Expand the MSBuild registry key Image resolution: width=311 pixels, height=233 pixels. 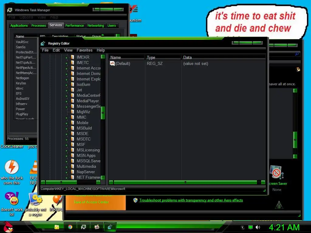point(67,129)
